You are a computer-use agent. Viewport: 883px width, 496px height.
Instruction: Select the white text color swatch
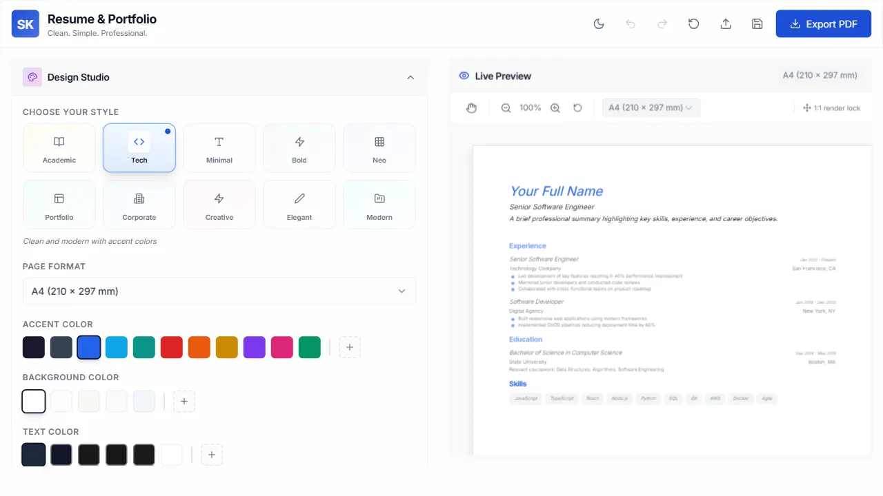pyautogui.click(x=172, y=455)
